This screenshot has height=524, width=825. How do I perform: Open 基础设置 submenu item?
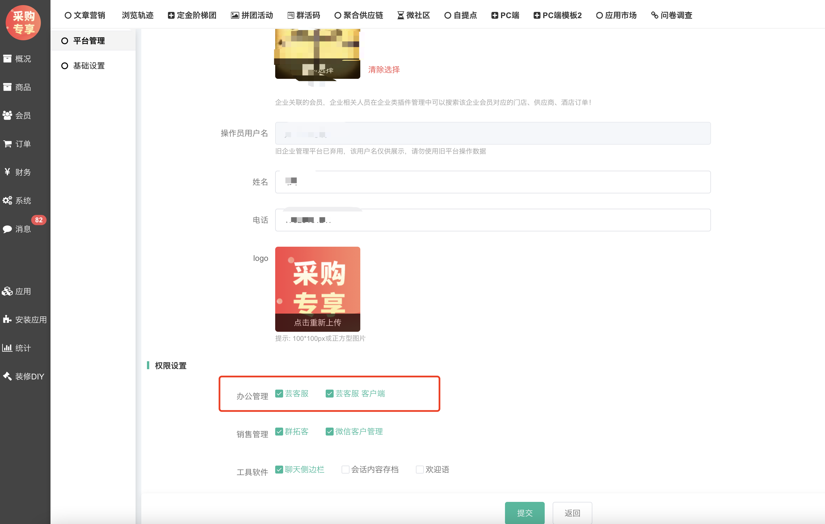click(x=89, y=66)
